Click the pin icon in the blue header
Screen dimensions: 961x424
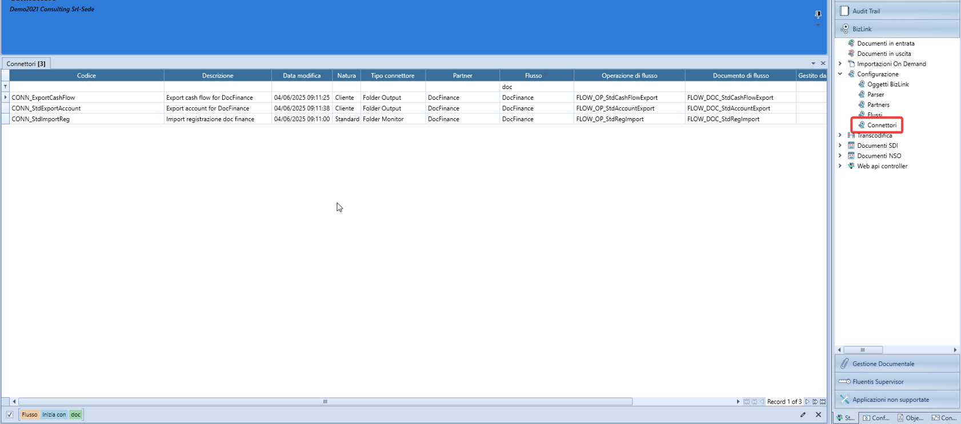pos(818,14)
